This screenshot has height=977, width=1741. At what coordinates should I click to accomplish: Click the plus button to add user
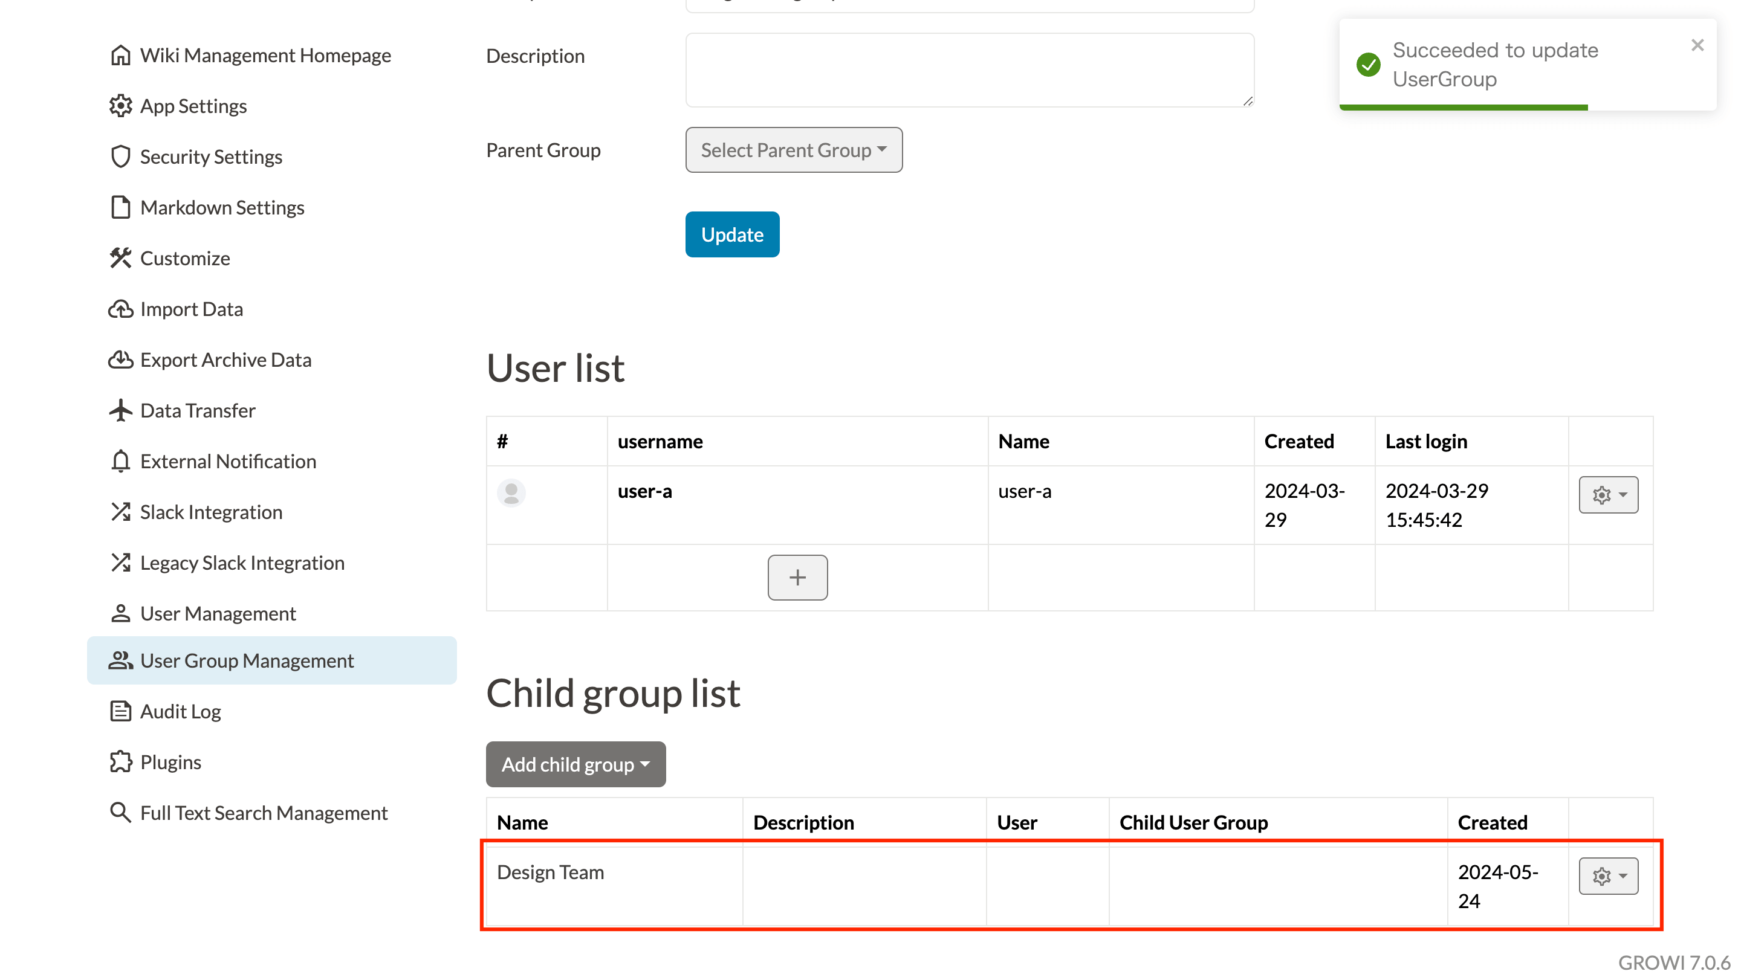tap(797, 578)
